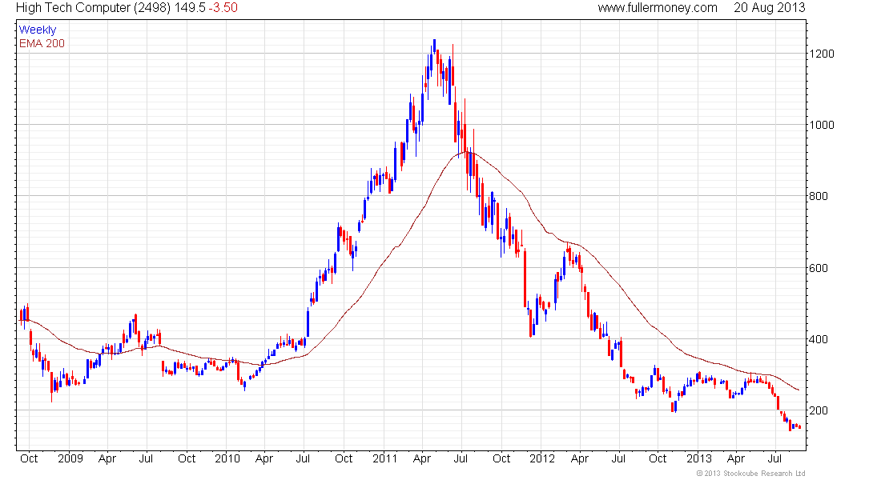This screenshot has height=480, width=881.
Task: Click the 1200 price axis label
Action: 822,54
